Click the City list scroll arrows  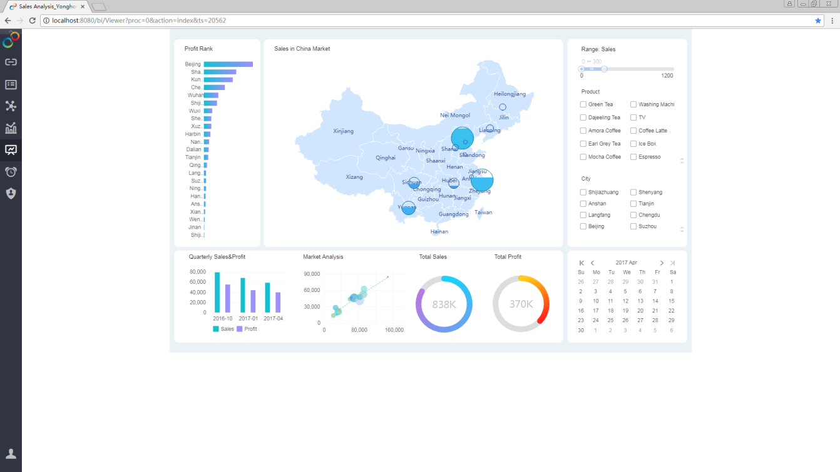[x=682, y=229]
